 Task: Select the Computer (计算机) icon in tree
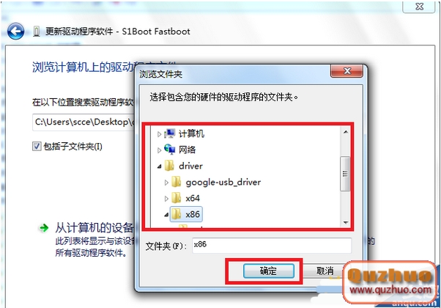pos(170,133)
